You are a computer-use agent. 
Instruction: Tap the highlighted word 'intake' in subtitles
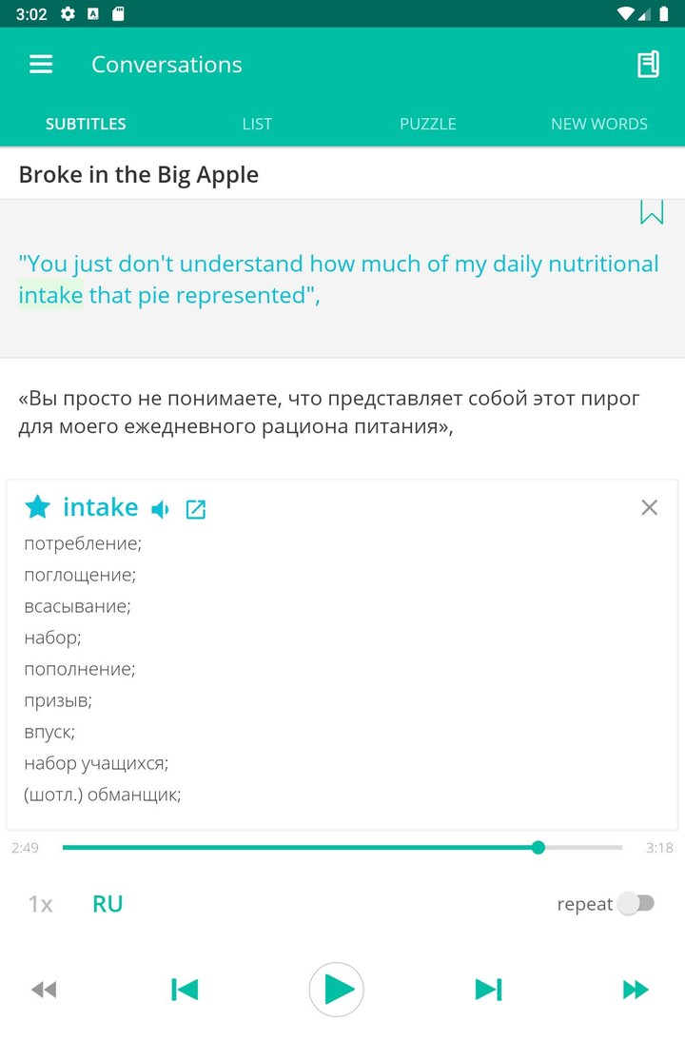[x=51, y=295]
